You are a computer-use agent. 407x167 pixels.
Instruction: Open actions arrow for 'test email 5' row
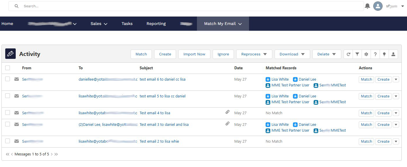tap(396, 96)
